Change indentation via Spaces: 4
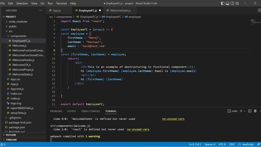The height and width of the screenshot is (147, 261). 210,144
